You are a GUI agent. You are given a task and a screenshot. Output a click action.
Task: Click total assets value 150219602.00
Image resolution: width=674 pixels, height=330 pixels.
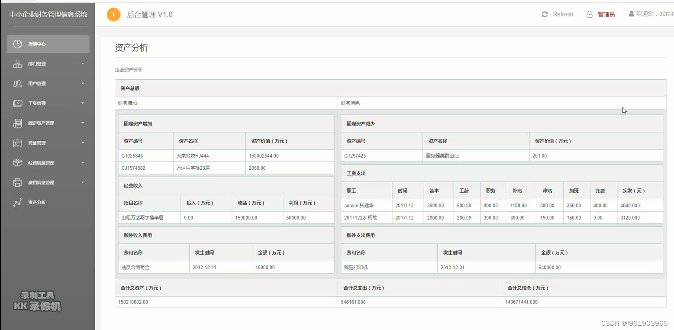[133, 302]
